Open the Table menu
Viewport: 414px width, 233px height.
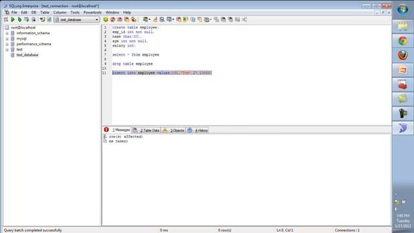coord(45,12)
